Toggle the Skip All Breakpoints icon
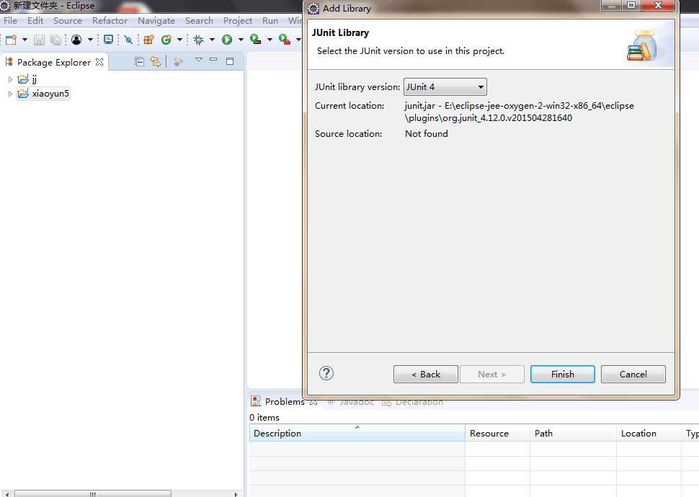 tap(128, 40)
